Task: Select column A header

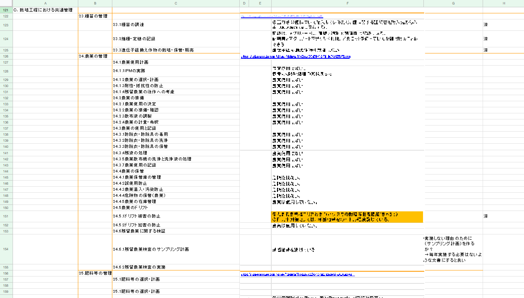Action: tap(45, 3)
